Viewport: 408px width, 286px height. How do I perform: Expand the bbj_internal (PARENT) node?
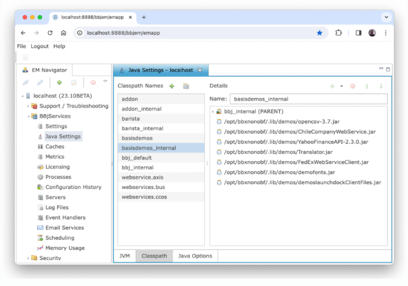coord(213,112)
